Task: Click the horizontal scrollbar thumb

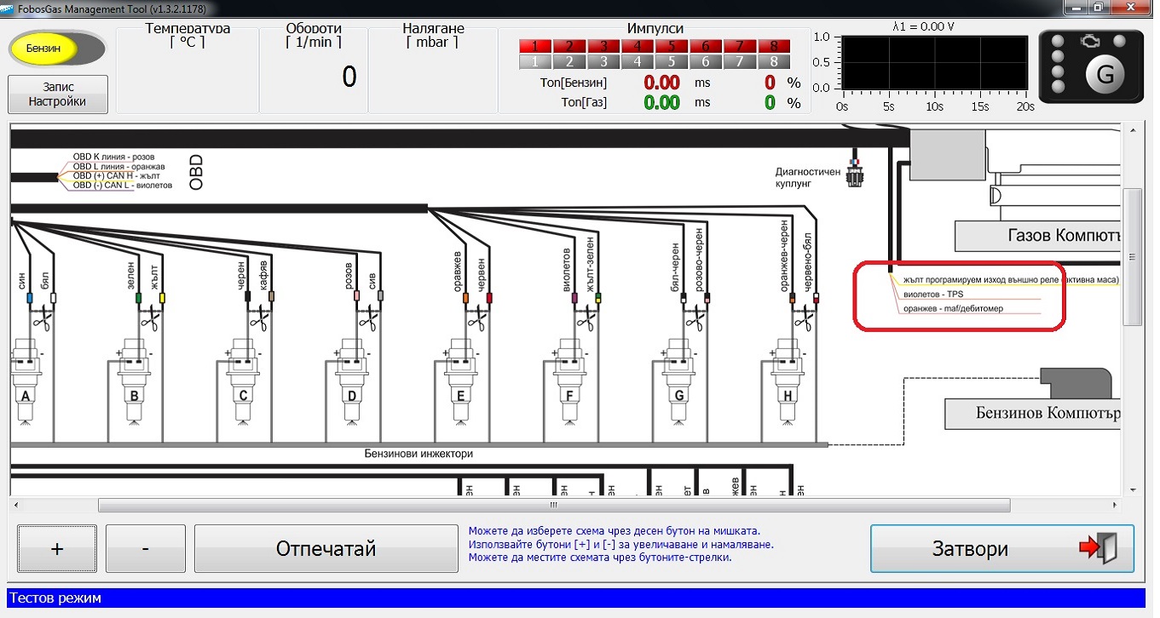Action: click(554, 505)
